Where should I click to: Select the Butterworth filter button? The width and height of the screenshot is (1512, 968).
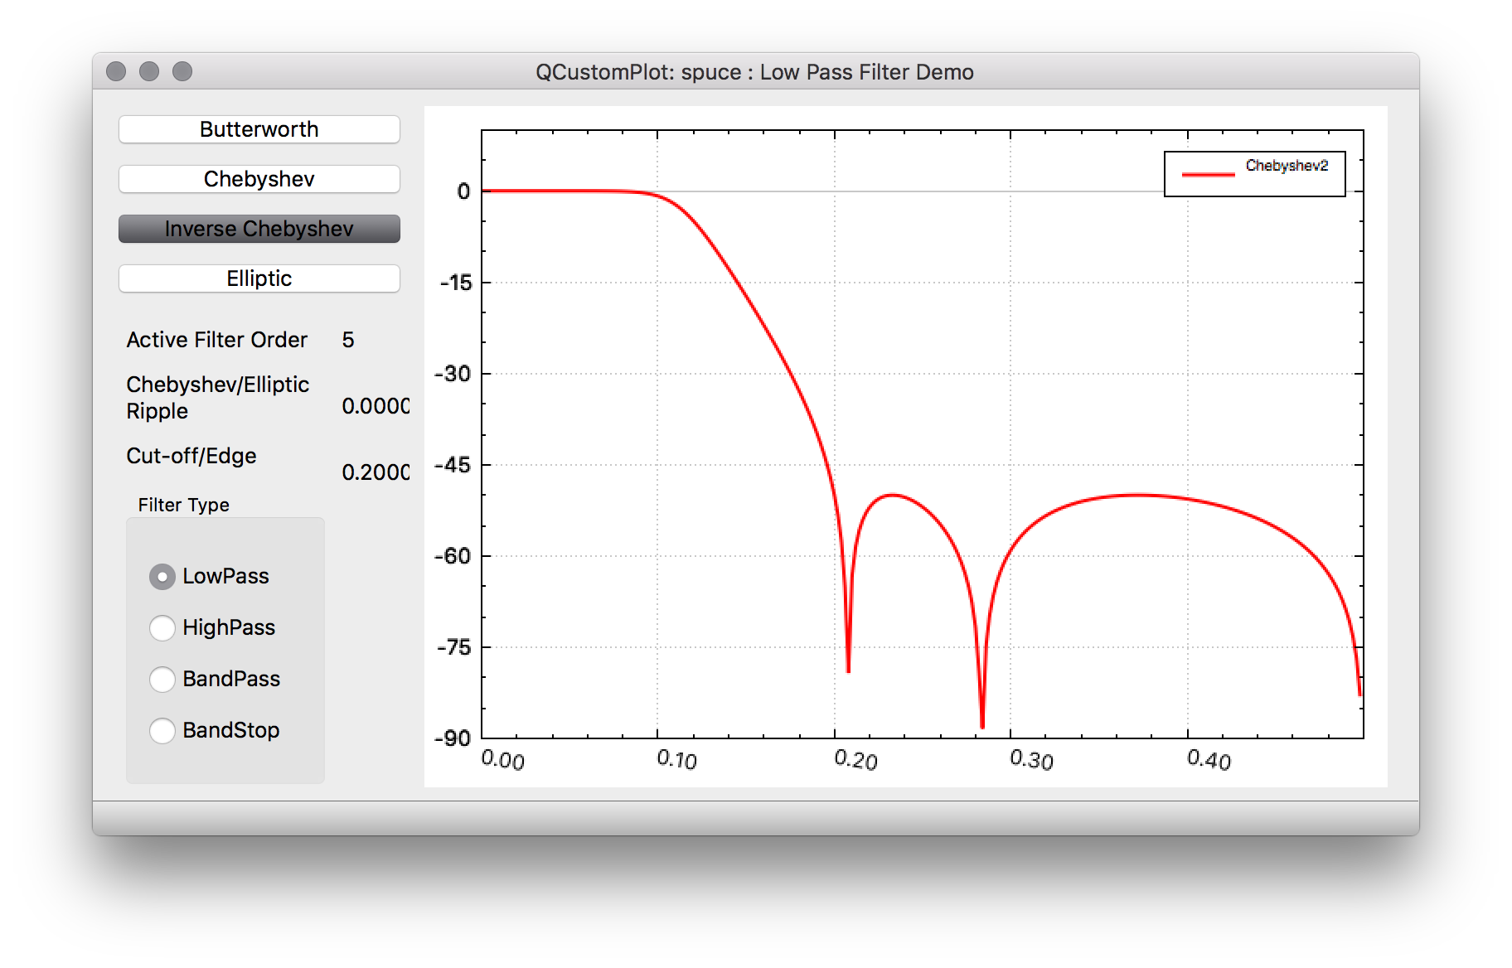pyautogui.click(x=259, y=129)
